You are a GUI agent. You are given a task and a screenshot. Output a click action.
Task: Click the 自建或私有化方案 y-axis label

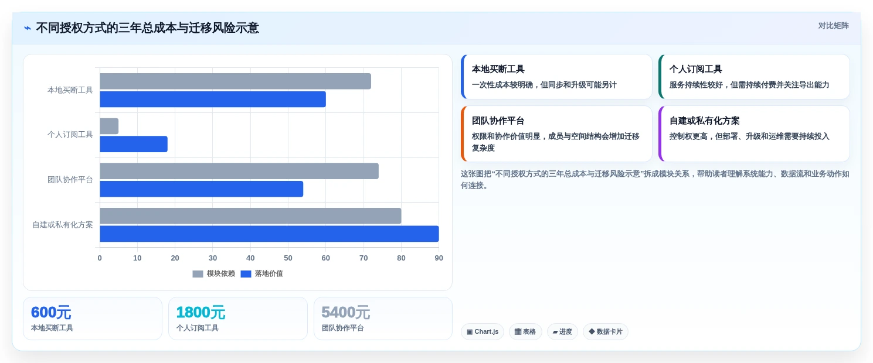pyautogui.click(x=63, y=225)
